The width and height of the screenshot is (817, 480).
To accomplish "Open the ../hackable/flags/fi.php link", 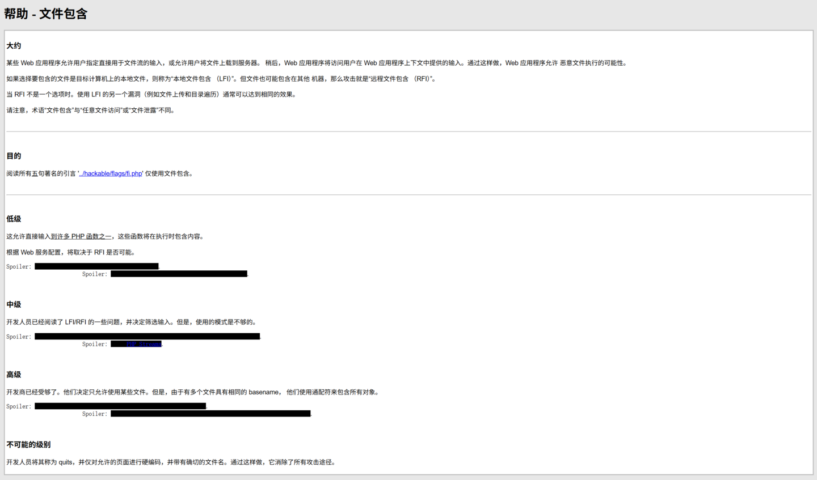I will pos(111,173).
